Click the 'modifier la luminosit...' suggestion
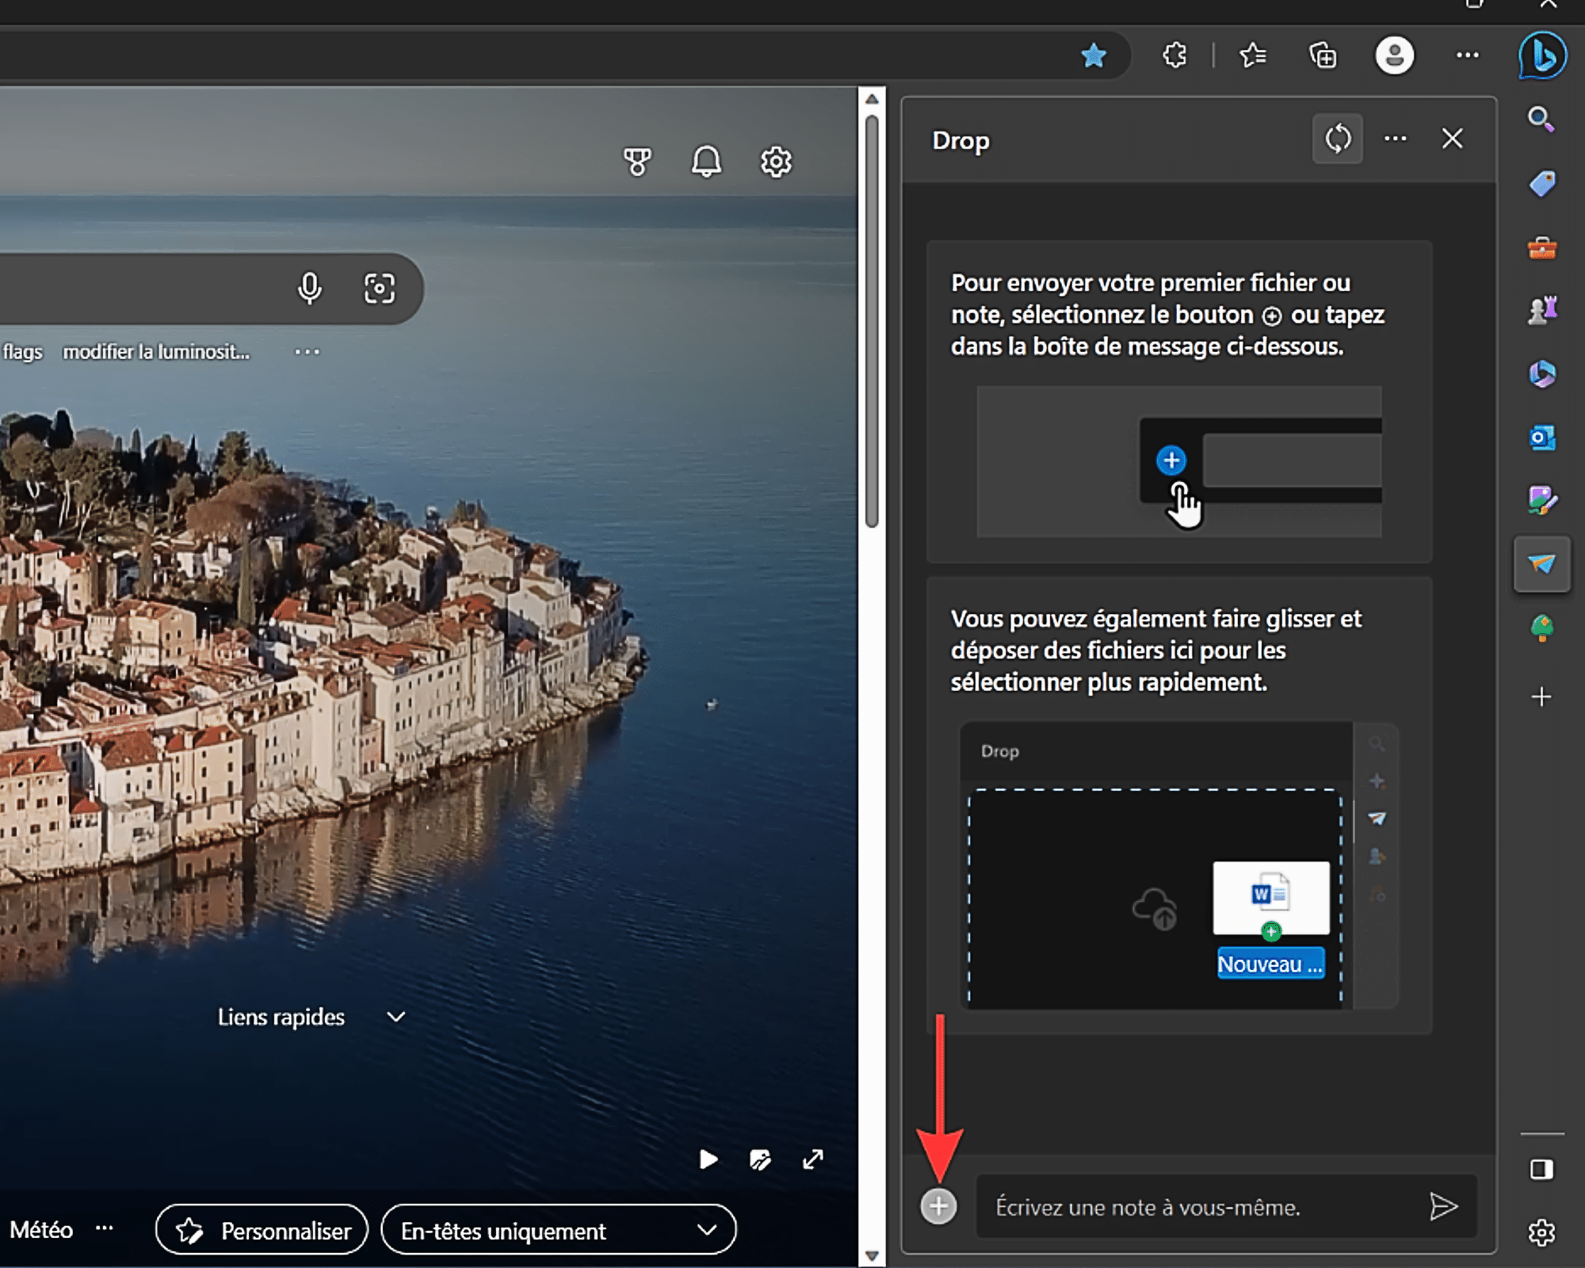 pos(156,352)
